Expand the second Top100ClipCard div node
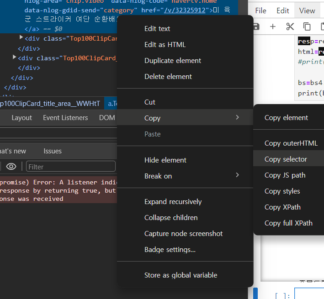The height and width of the screenshot is (299, 324). pyautogui.click(x=14, y=57)
